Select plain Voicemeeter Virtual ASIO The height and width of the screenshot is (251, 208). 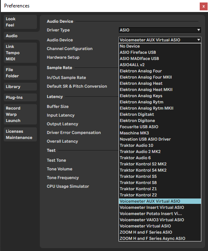click(x=160, y=226)
